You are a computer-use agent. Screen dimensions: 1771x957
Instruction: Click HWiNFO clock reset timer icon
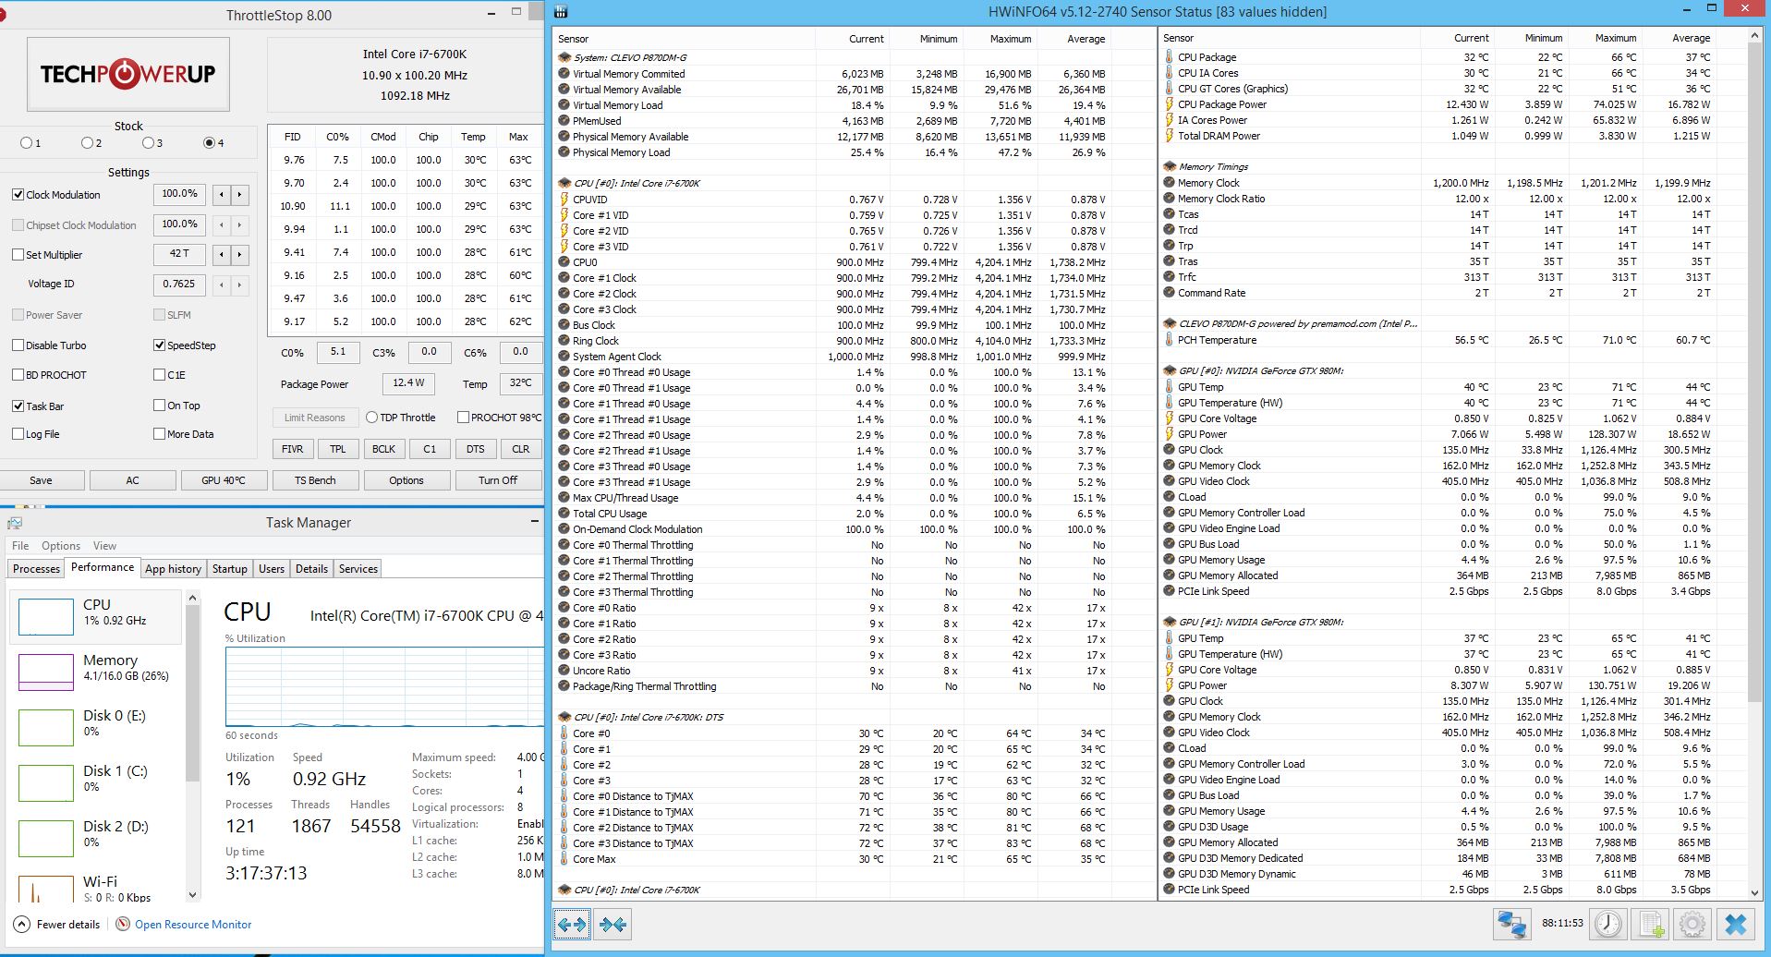click(x=1607, y=924)
